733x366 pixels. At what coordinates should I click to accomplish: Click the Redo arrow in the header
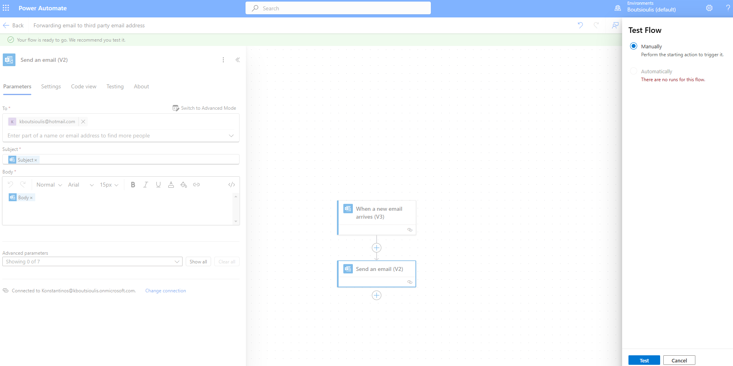(596, 25)
